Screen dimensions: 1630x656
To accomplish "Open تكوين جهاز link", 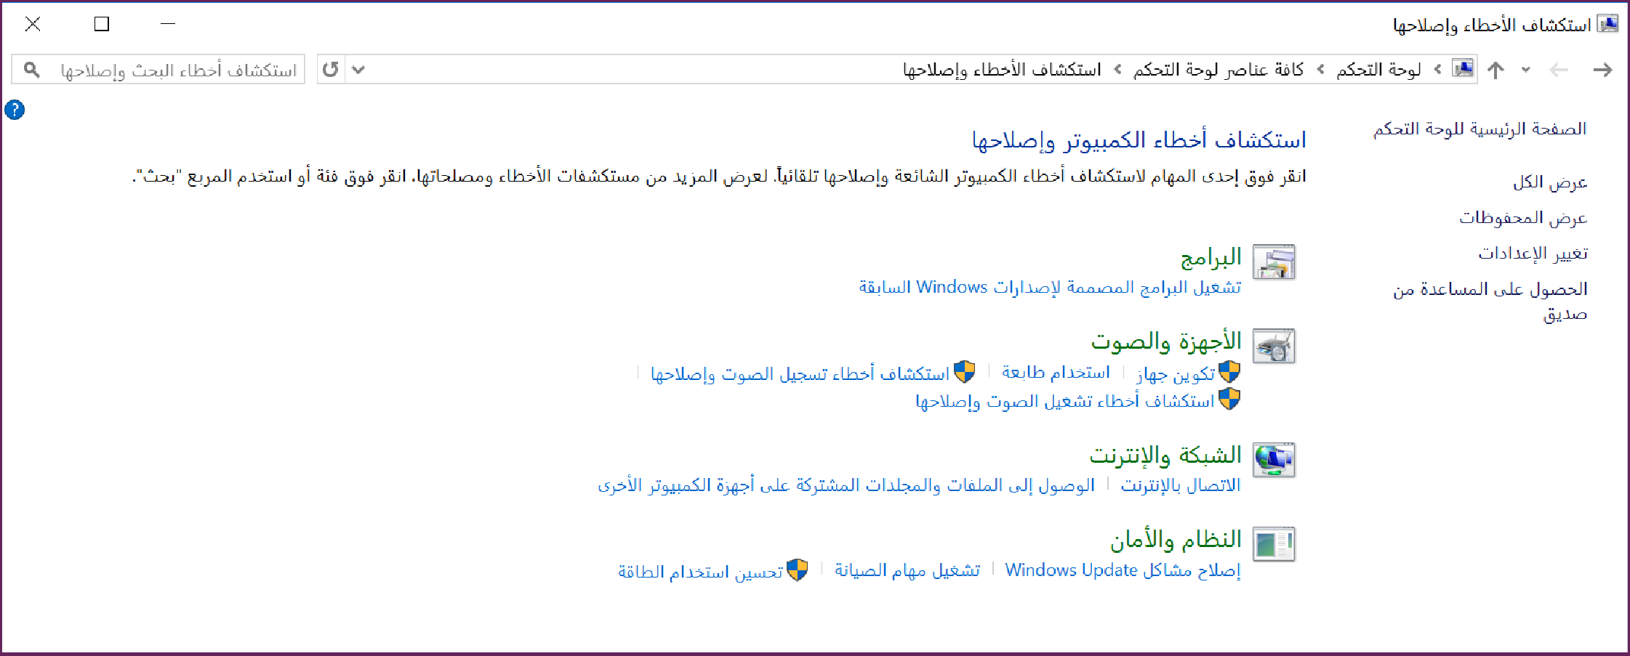I will coord(1176,373).
